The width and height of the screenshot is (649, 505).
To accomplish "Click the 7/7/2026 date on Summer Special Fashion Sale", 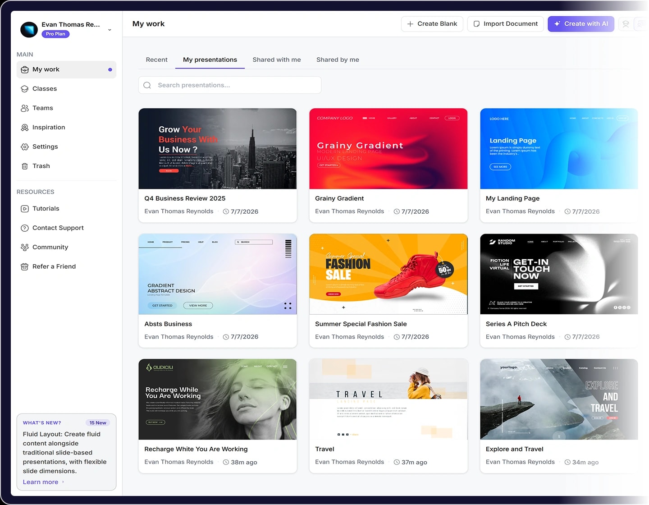I will coord(415,337).
